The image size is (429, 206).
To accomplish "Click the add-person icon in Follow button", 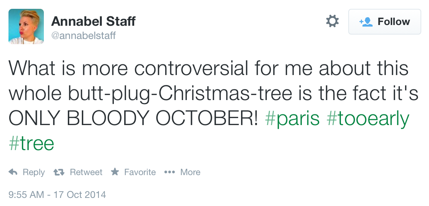I will [x=366, y=22].
